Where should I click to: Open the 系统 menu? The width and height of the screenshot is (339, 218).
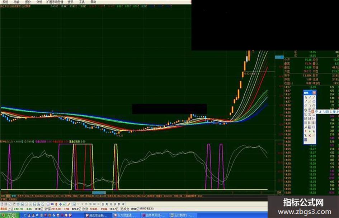[5, 2]
